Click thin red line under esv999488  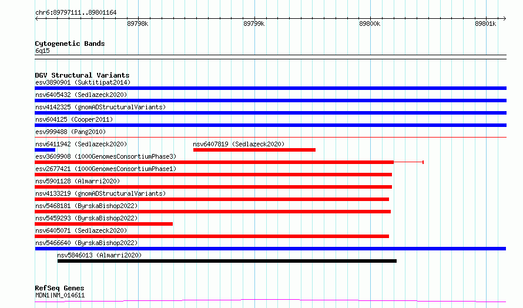tap(270, 137)
